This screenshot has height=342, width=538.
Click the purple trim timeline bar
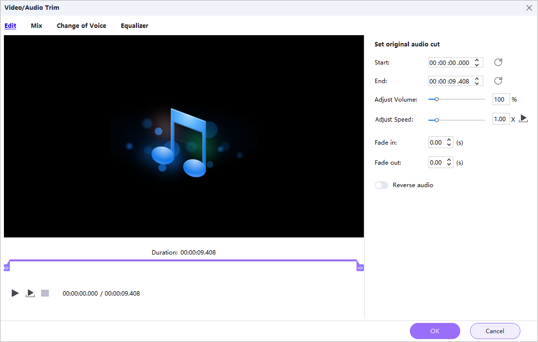pos(183,261)
